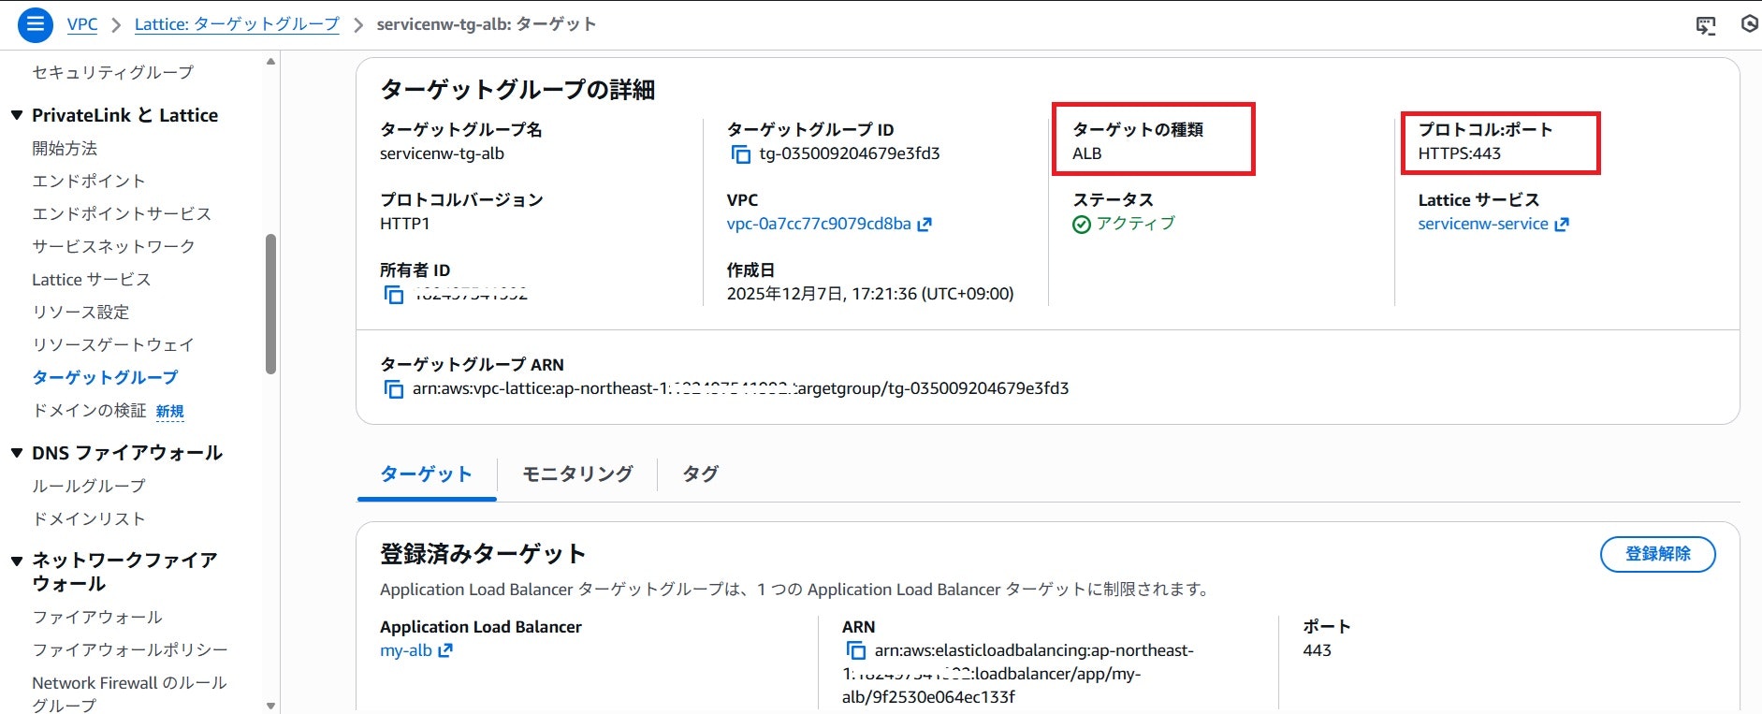Collapse ネットワークファイアウォール section

(x=17, y=561)
